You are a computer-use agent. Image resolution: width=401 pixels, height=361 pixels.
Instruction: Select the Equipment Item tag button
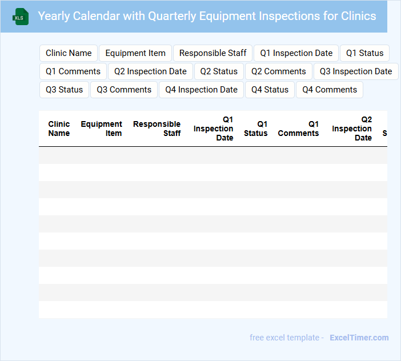[135, 53]
